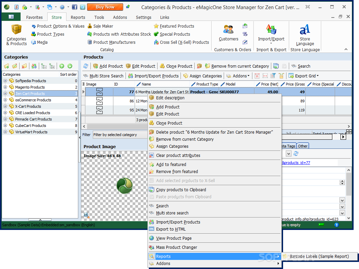Open Addons dropdown in products toolbar
This screenshot has width=359, height=269.
(x=238, y=76)
